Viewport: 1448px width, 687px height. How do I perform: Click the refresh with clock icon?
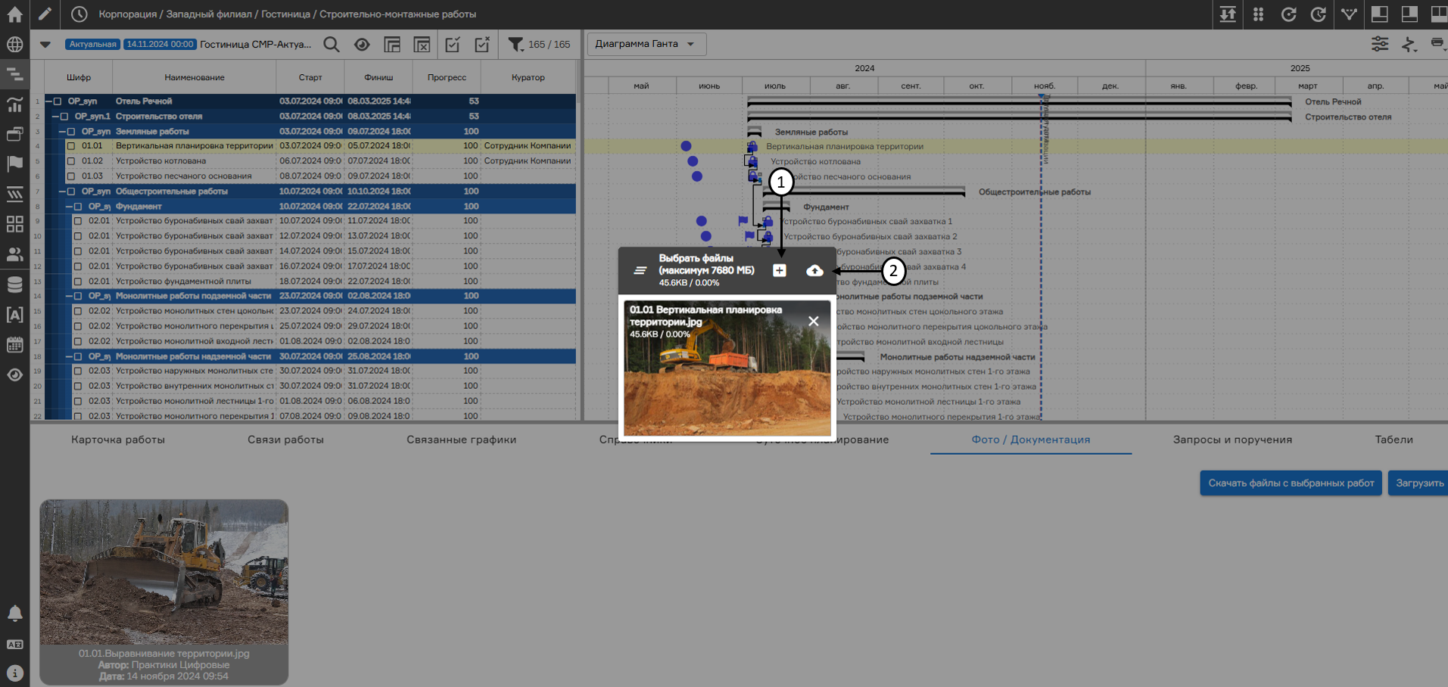coord(1319,14)
